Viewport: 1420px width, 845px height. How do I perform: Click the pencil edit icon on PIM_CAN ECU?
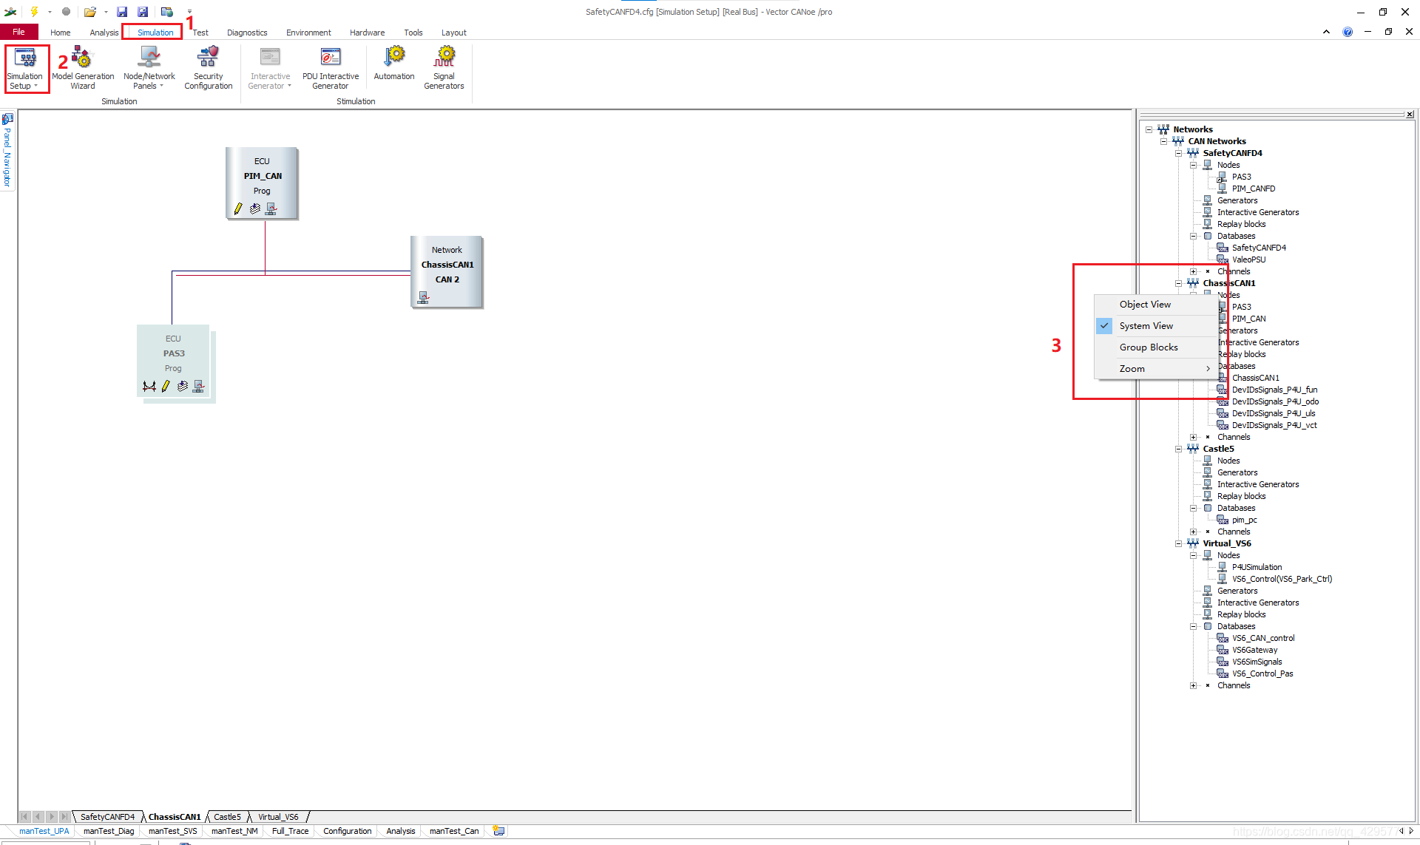coord(238,209)
